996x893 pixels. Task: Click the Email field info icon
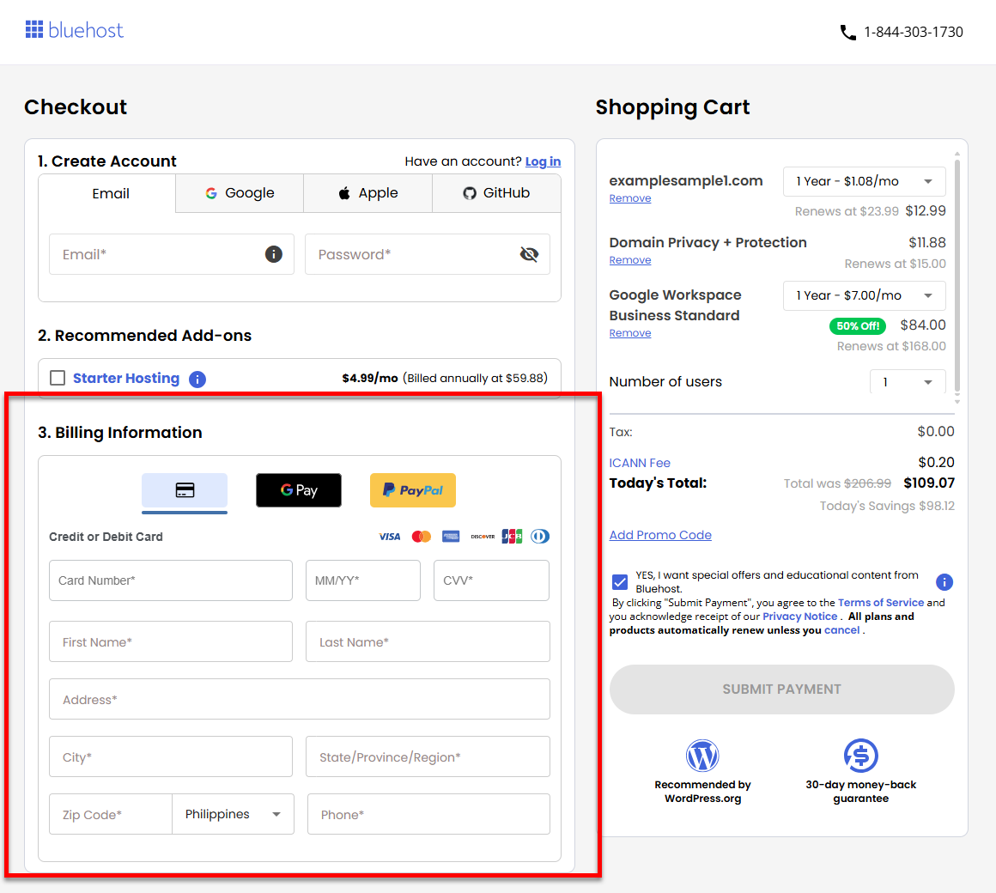coord(273,254)
